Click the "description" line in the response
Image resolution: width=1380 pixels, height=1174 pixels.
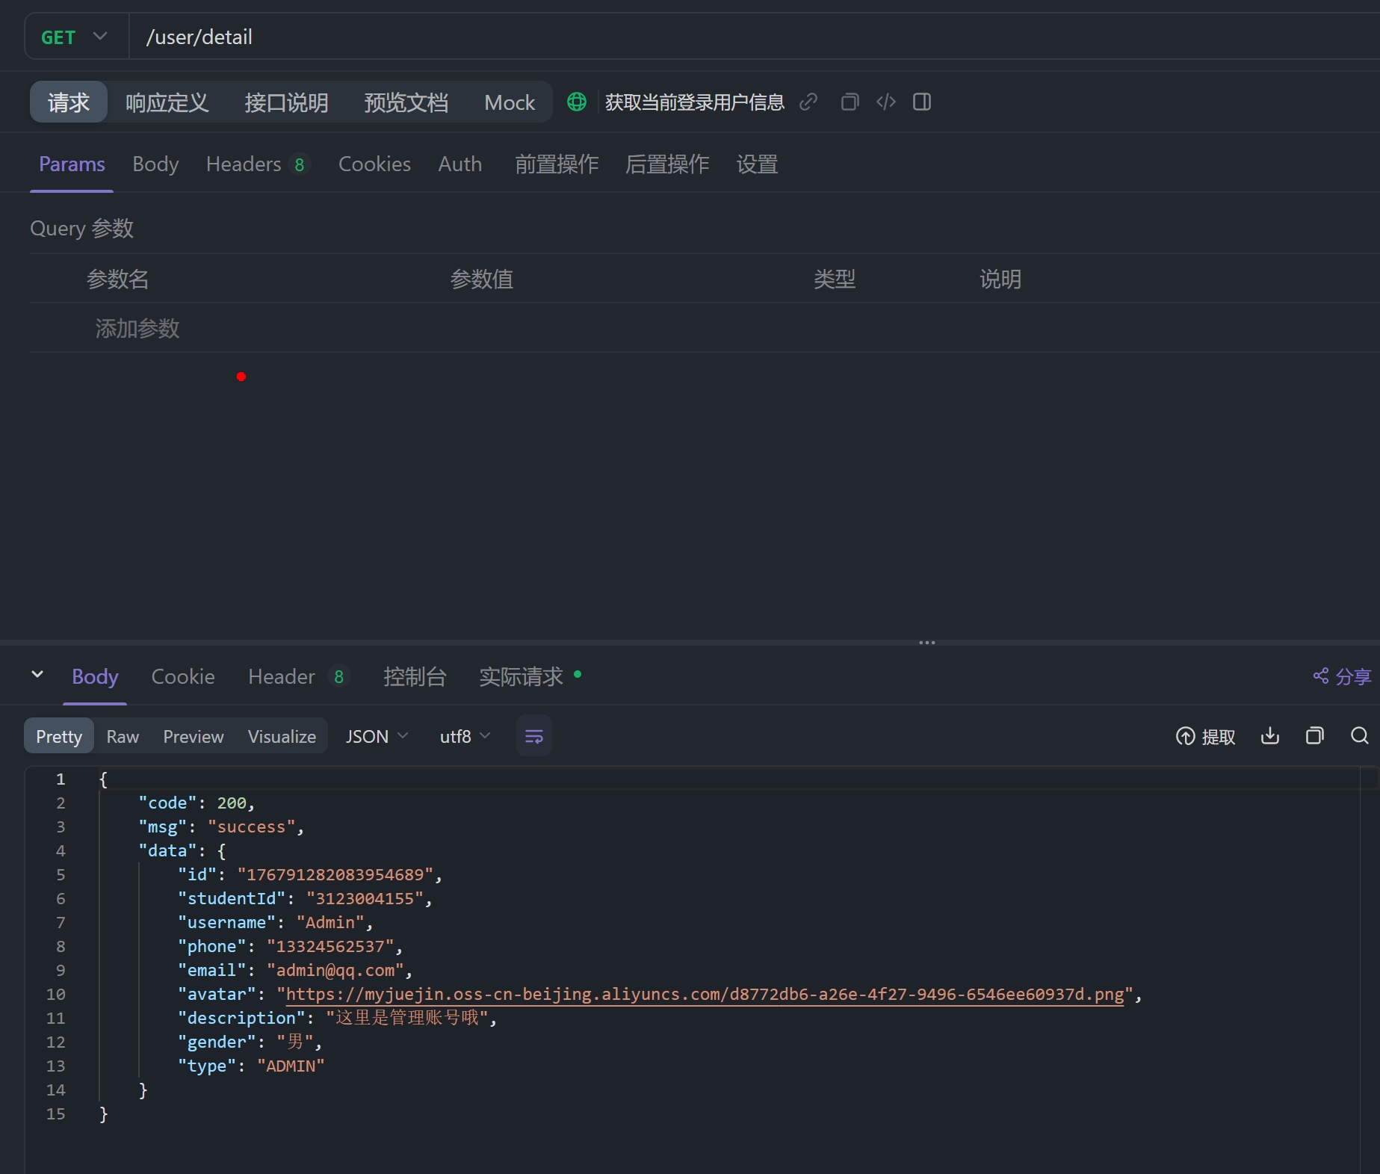tap(338, 1018)
